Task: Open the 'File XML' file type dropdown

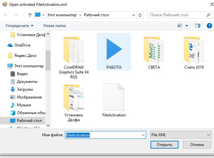Action: [180, 135]
